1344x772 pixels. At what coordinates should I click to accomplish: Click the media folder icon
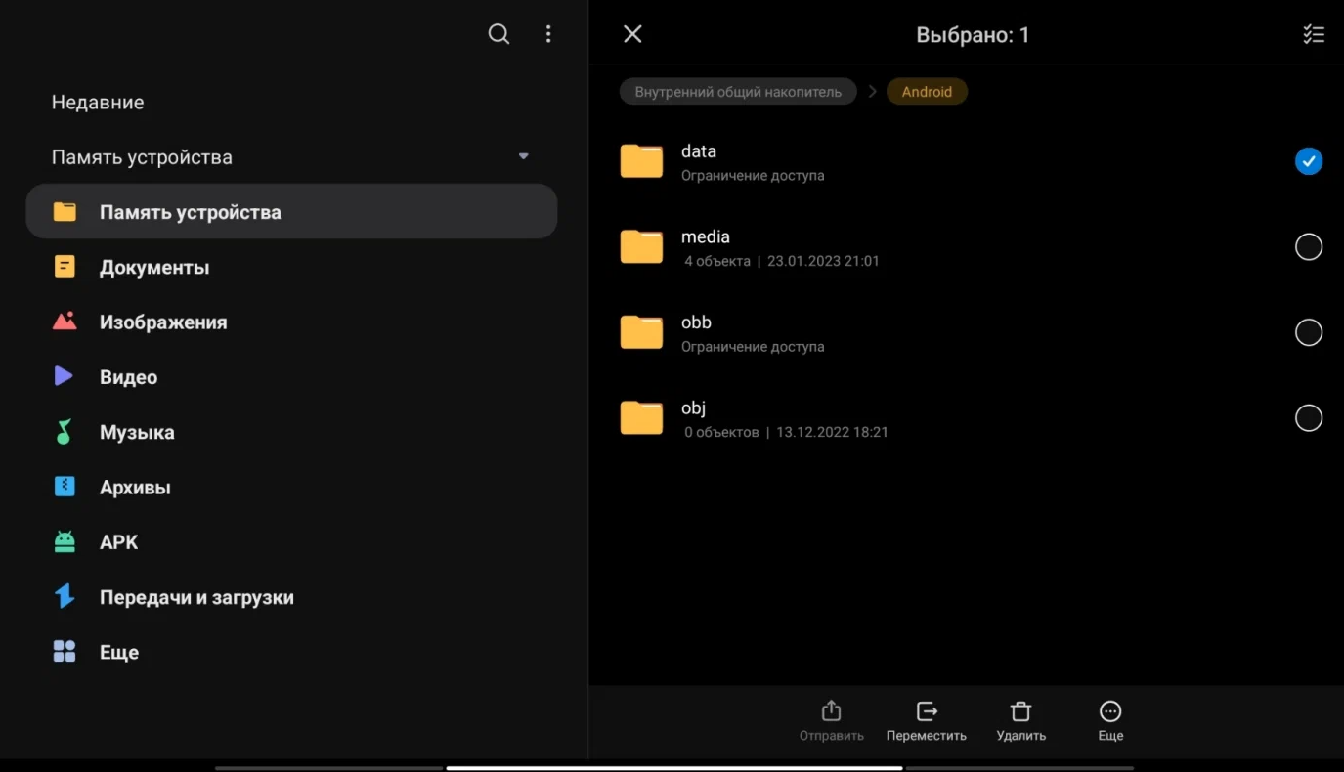[641, 247]
